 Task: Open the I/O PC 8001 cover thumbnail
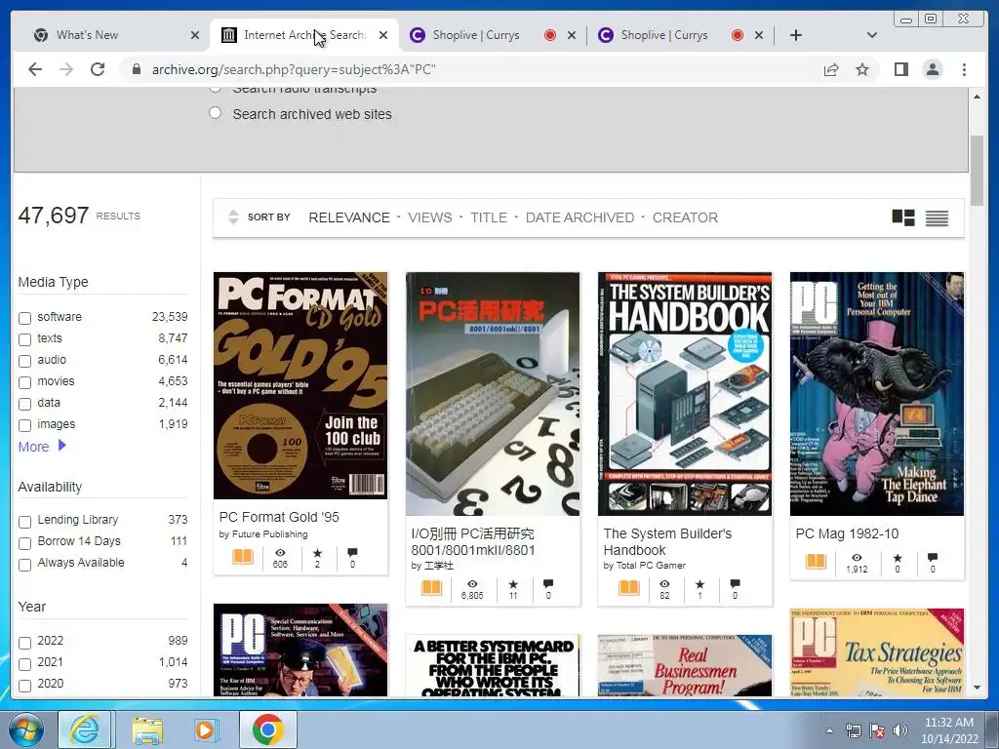point(493,394)
